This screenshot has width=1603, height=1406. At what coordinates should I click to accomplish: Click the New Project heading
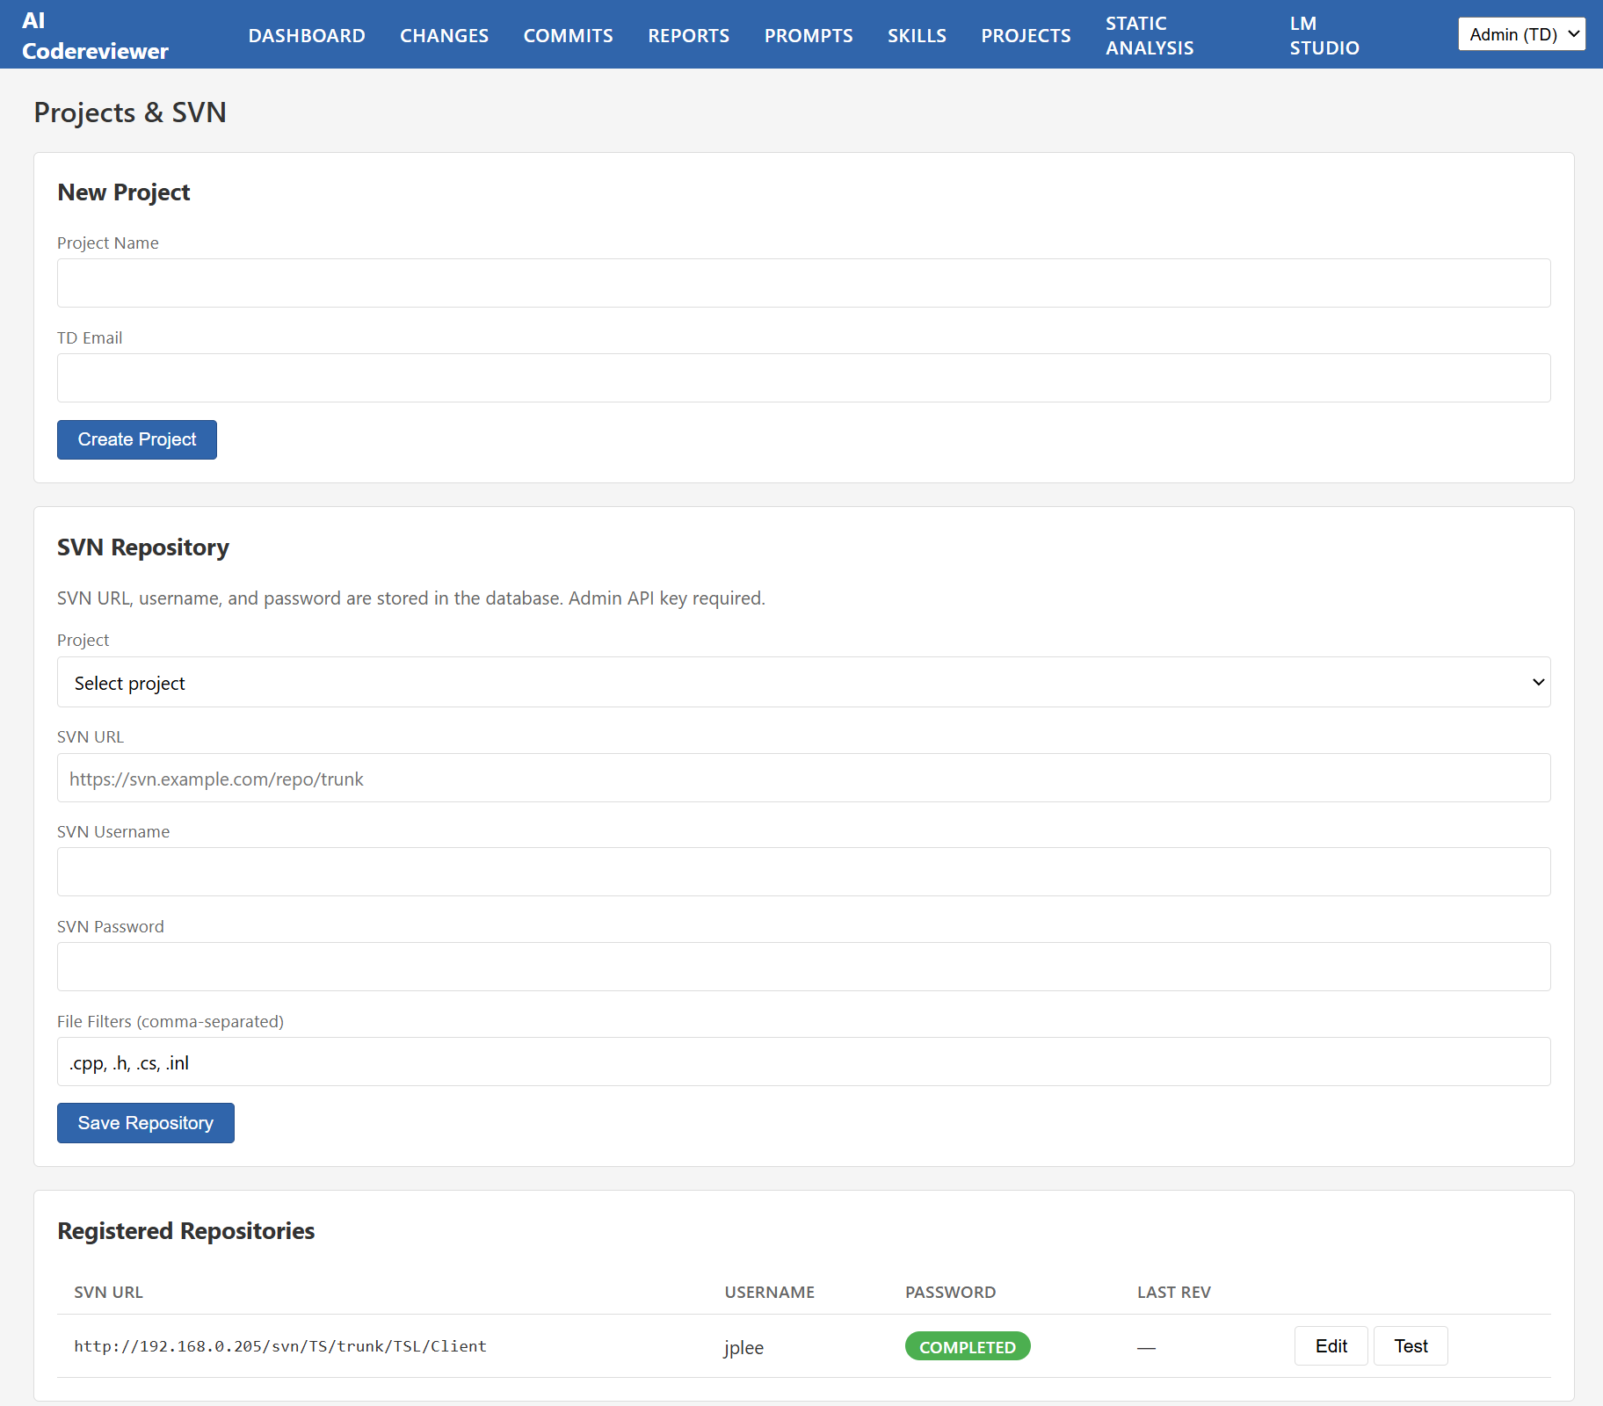(x=124, y=192)
